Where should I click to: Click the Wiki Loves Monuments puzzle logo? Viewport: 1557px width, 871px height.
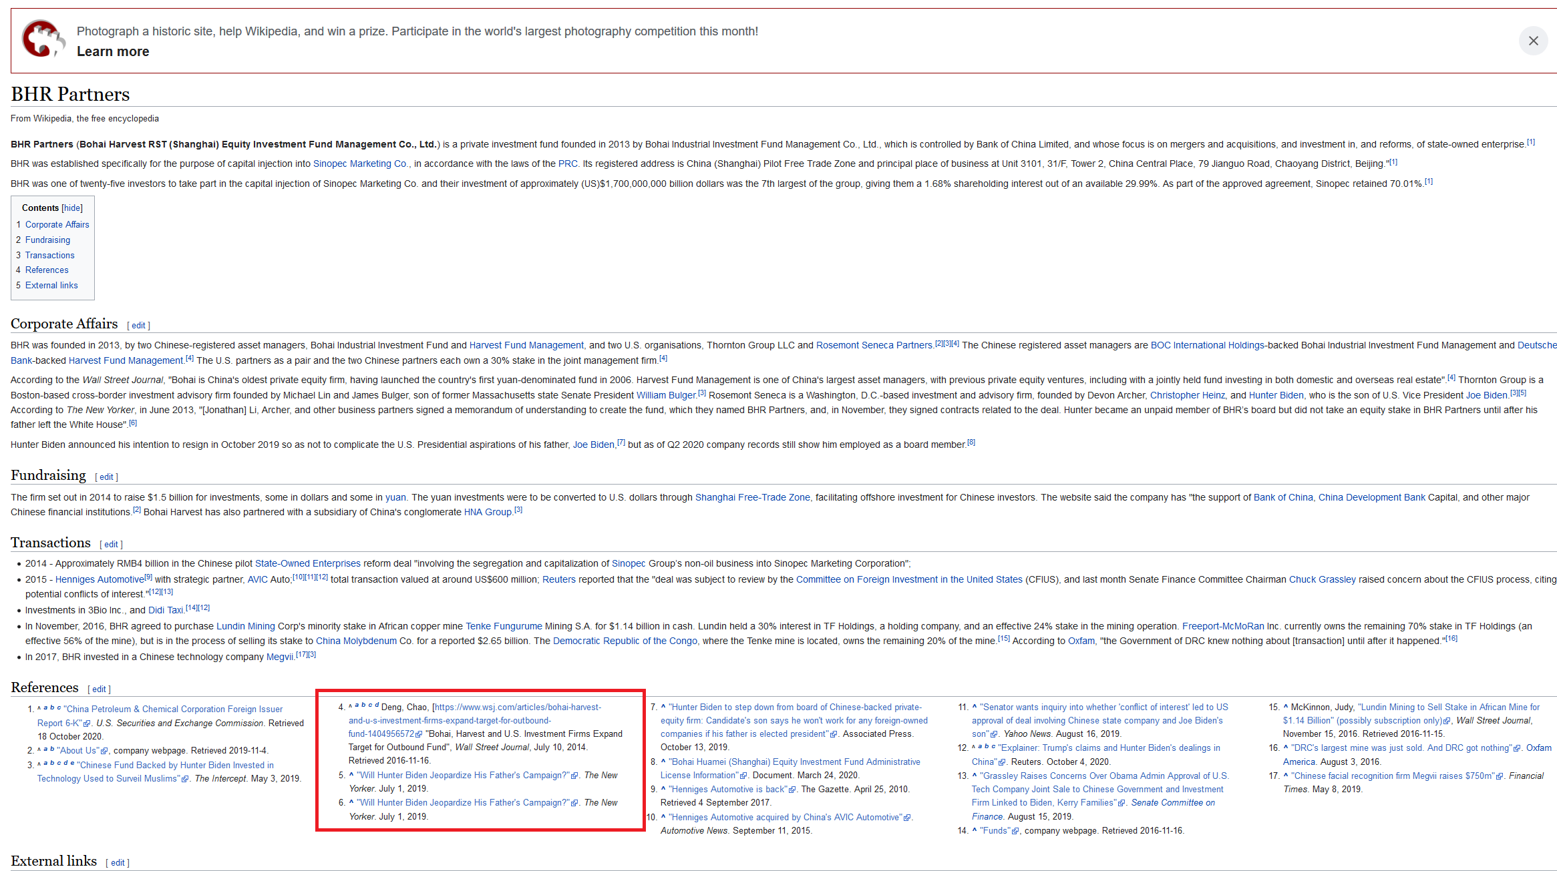click(43, 39)
